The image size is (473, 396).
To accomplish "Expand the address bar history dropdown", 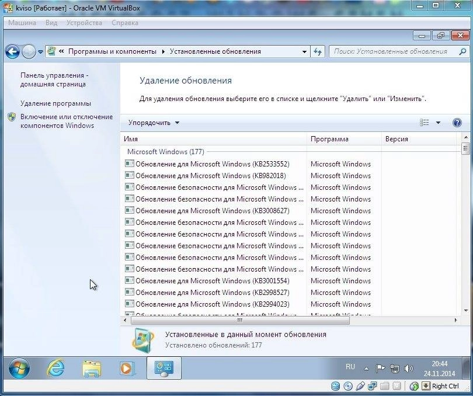I will click(x=304, y=51).
